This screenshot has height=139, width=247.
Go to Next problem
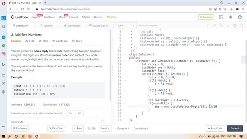[105, 129]
